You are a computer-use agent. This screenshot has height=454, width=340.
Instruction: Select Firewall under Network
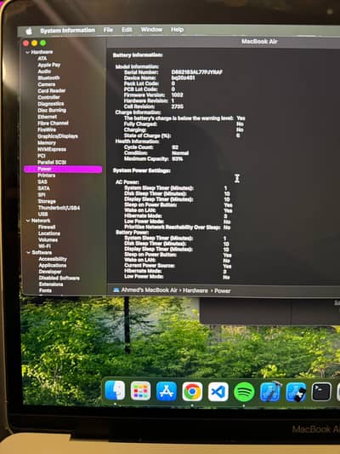pos(47,227)
